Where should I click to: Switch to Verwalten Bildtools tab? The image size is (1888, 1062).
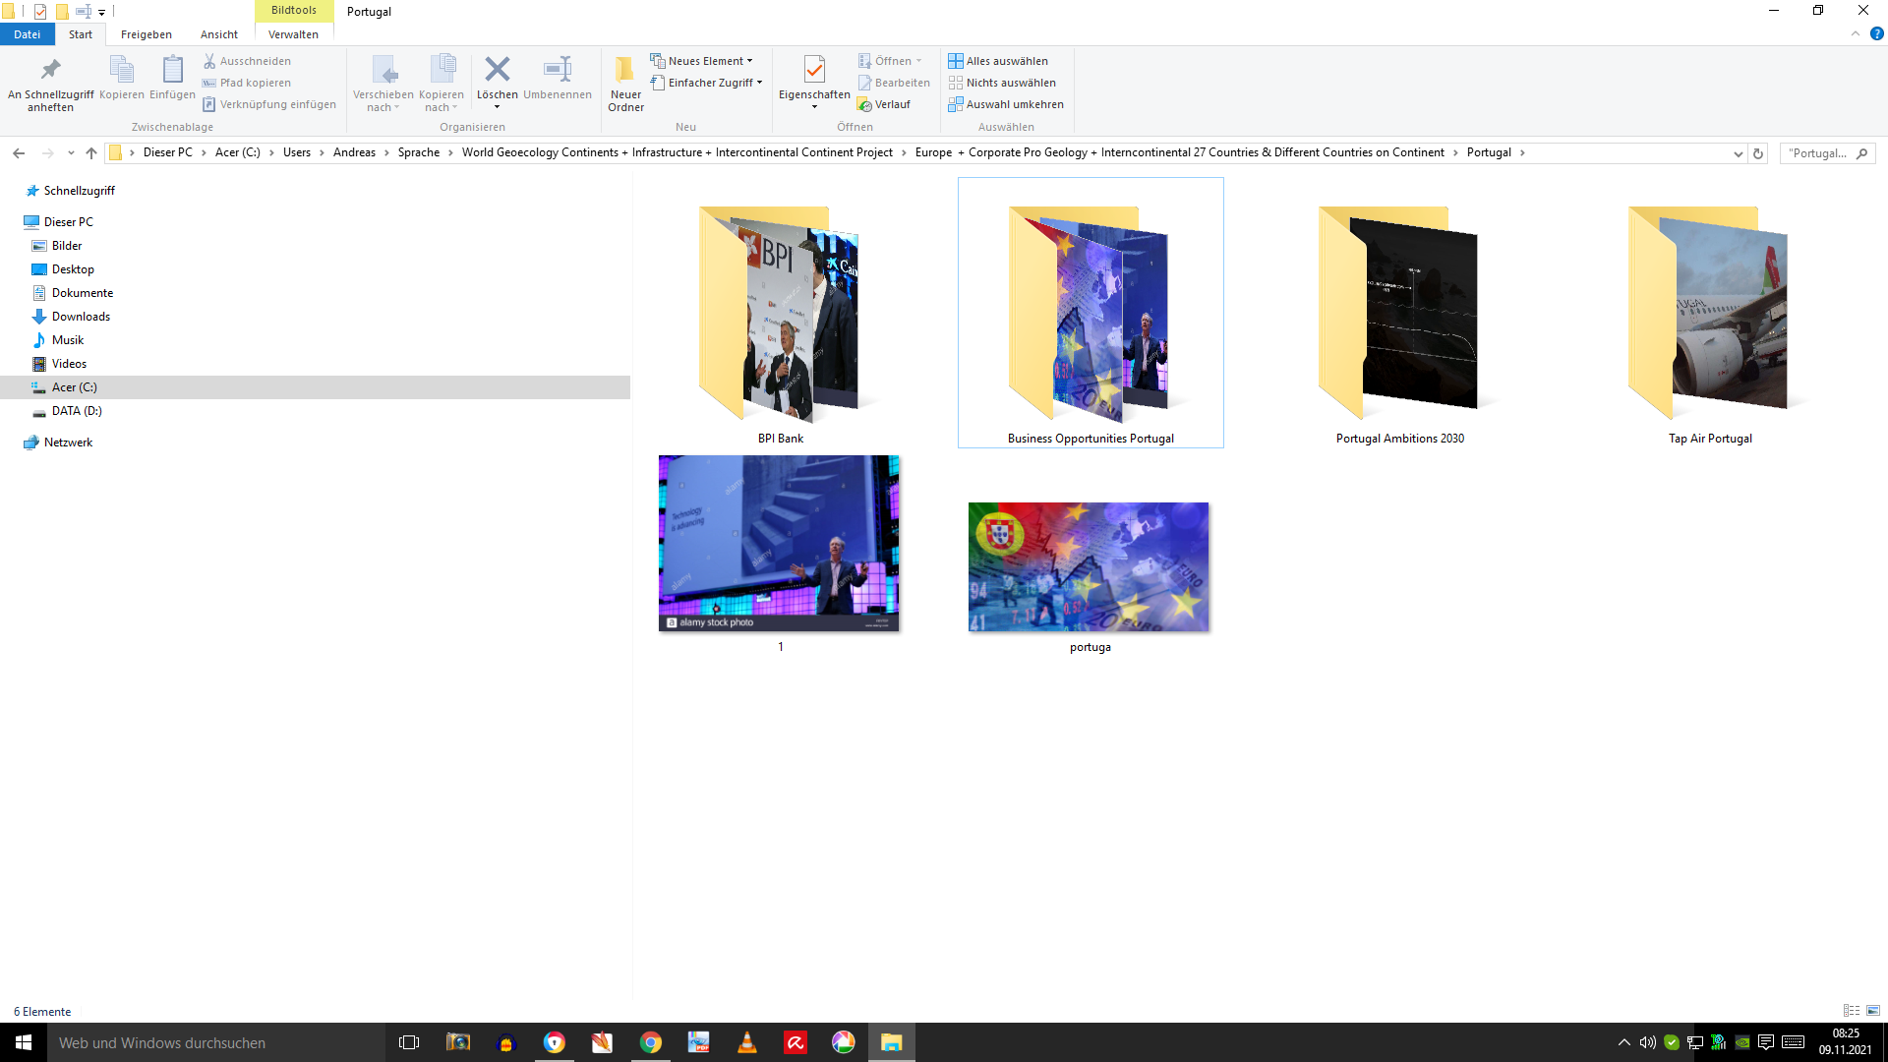click(x=293, y=34)
